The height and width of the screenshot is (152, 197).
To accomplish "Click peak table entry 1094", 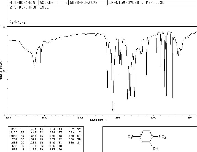I will 52,129.
